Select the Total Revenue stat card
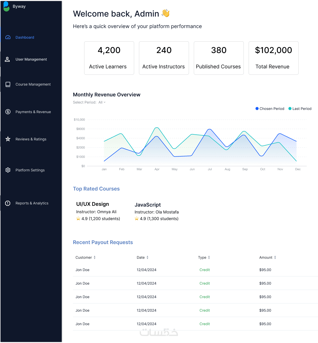 point(274,58)
